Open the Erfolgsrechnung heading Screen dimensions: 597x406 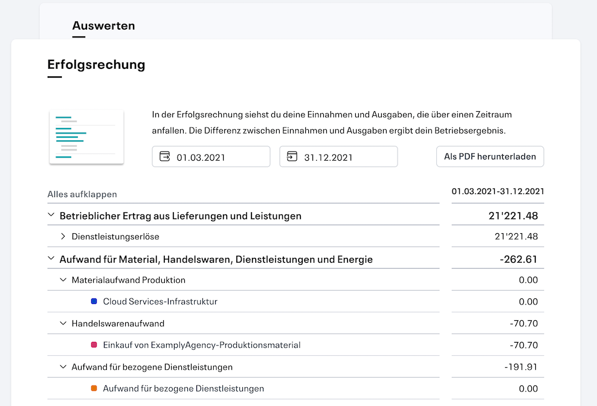click(x=96, y=64)
